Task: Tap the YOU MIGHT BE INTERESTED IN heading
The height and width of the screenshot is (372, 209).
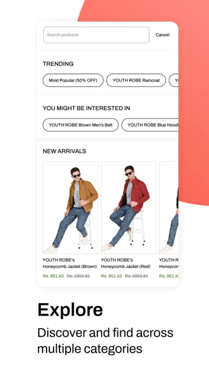Action: [87, 108]
